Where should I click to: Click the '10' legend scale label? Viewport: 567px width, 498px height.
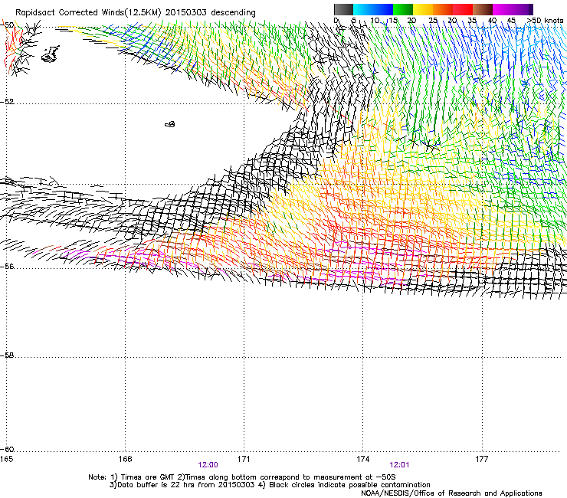pos(375,21)
